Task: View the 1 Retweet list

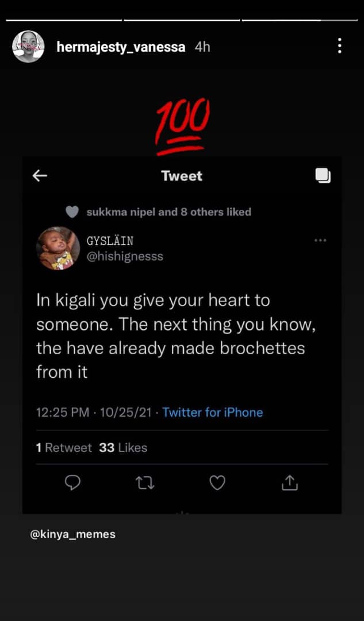Action: click(x=64, y=447)
